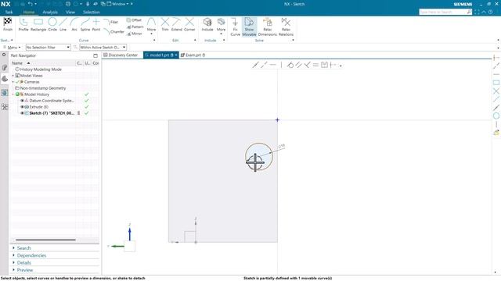Click the Part Navigator horizontal scrollbar
Image resolution: width=501 pixels, height=281 pixels.
45,240
